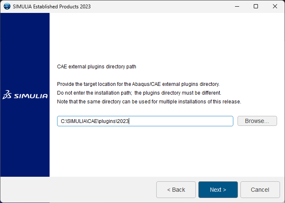Click the 'Do not enter the installation path' text

(x=139, y=93)
